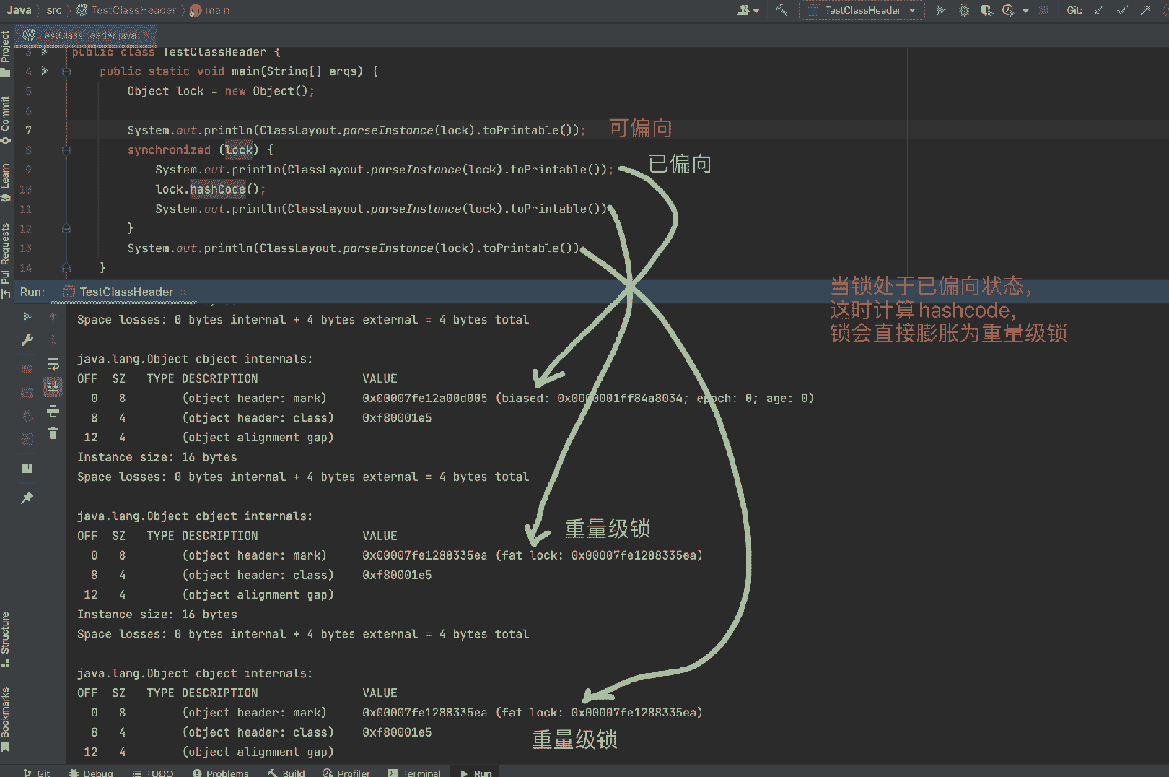
Task: Open Build tool window at bottom
Action: tap(286, 772)
